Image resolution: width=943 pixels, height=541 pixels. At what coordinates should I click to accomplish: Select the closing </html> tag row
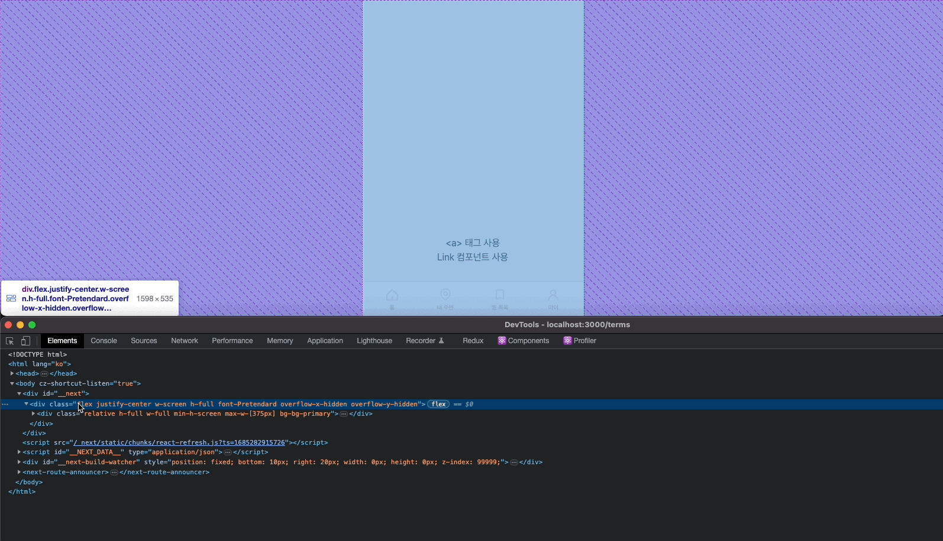coord(22,491)
